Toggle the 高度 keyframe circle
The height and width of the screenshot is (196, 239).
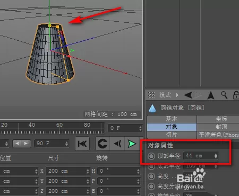click(151, 176)
